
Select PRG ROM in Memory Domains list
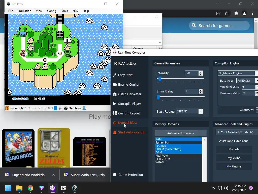click(x=178, y=156)
